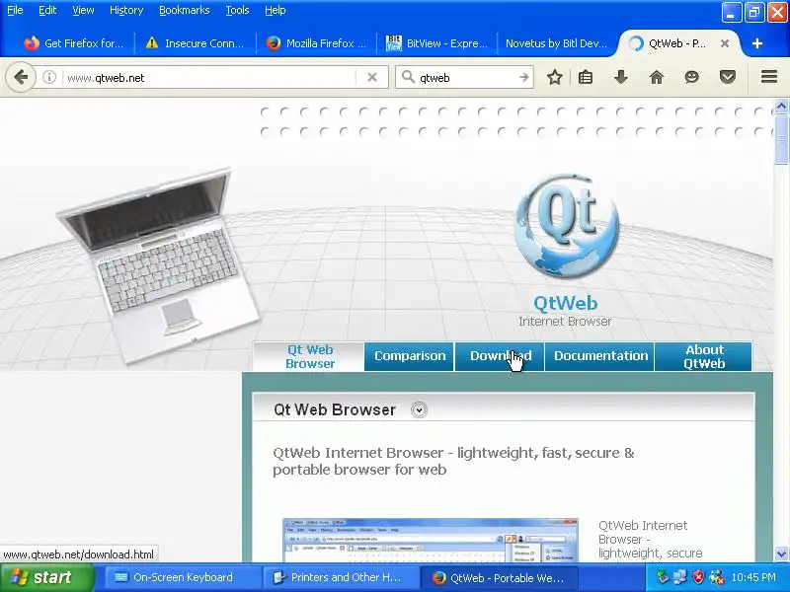Screen dimensions: 790x592
Task: Click the 10:45 PM clock
Action: click(753, 577)
